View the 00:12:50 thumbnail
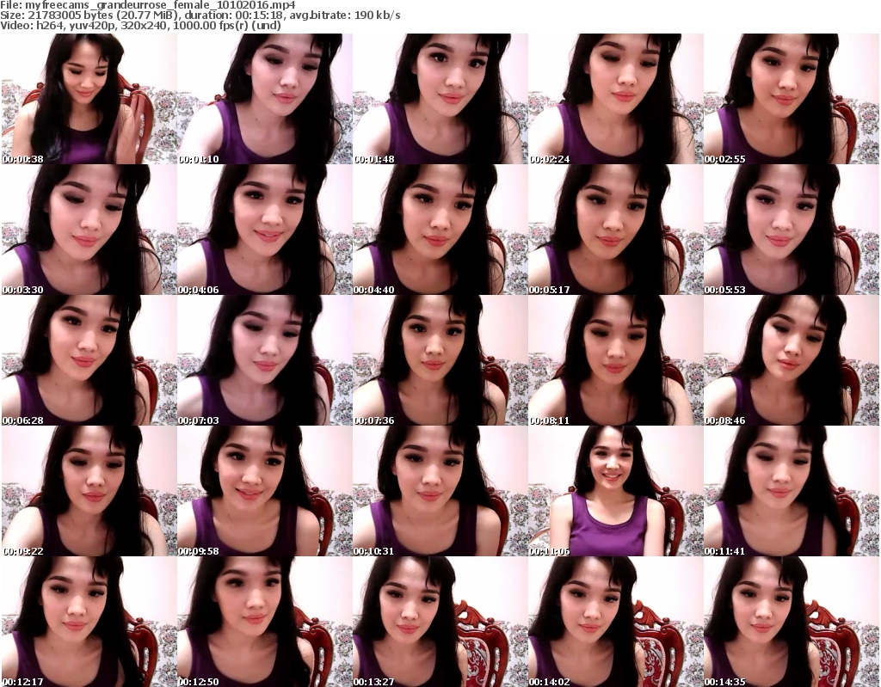881x687 pixels. [x=265, y=622]
